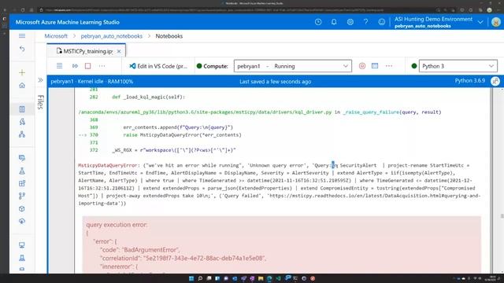Open Automated ML in the sidebar

tap(22, 122)
